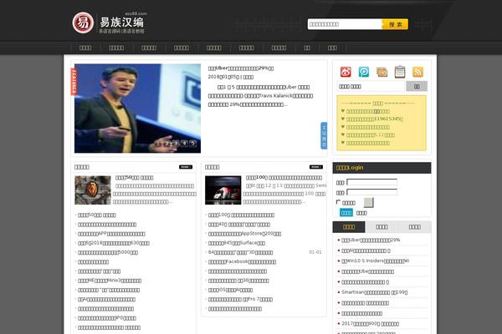Select the active yellow-text tab in sidebar
Viewport: 502px width, 334px height.
349,227
